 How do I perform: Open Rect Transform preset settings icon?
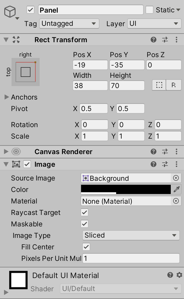pos(165,40)
